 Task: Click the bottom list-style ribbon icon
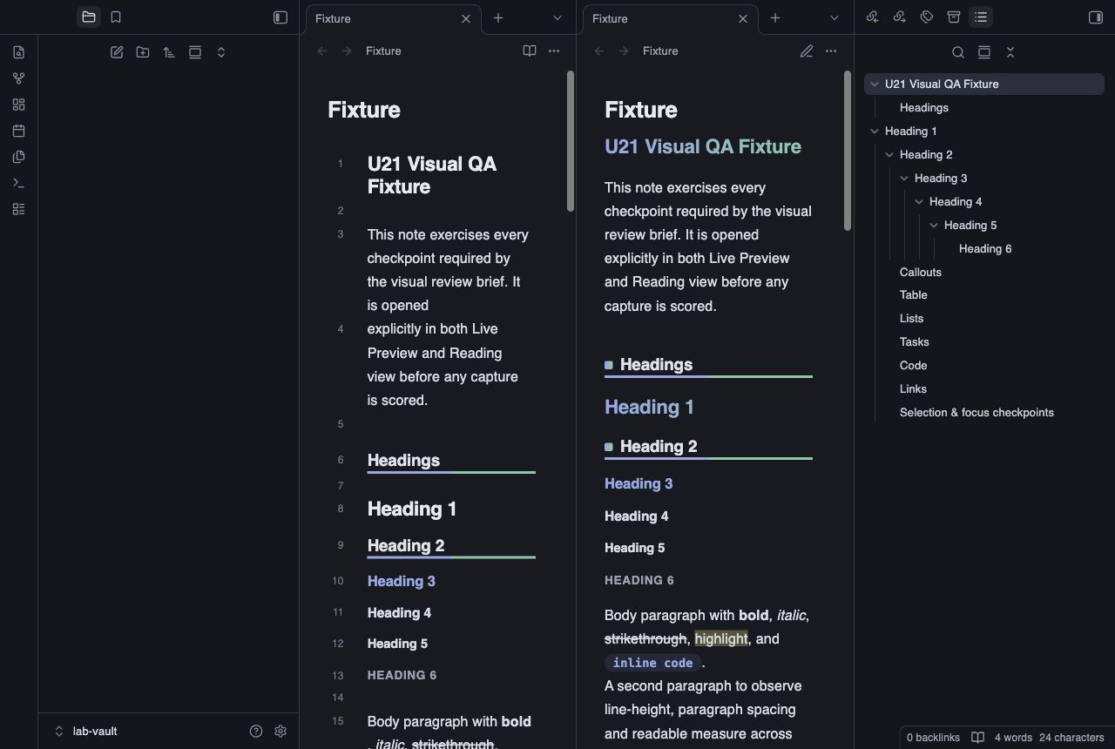(x=19, y=209)
